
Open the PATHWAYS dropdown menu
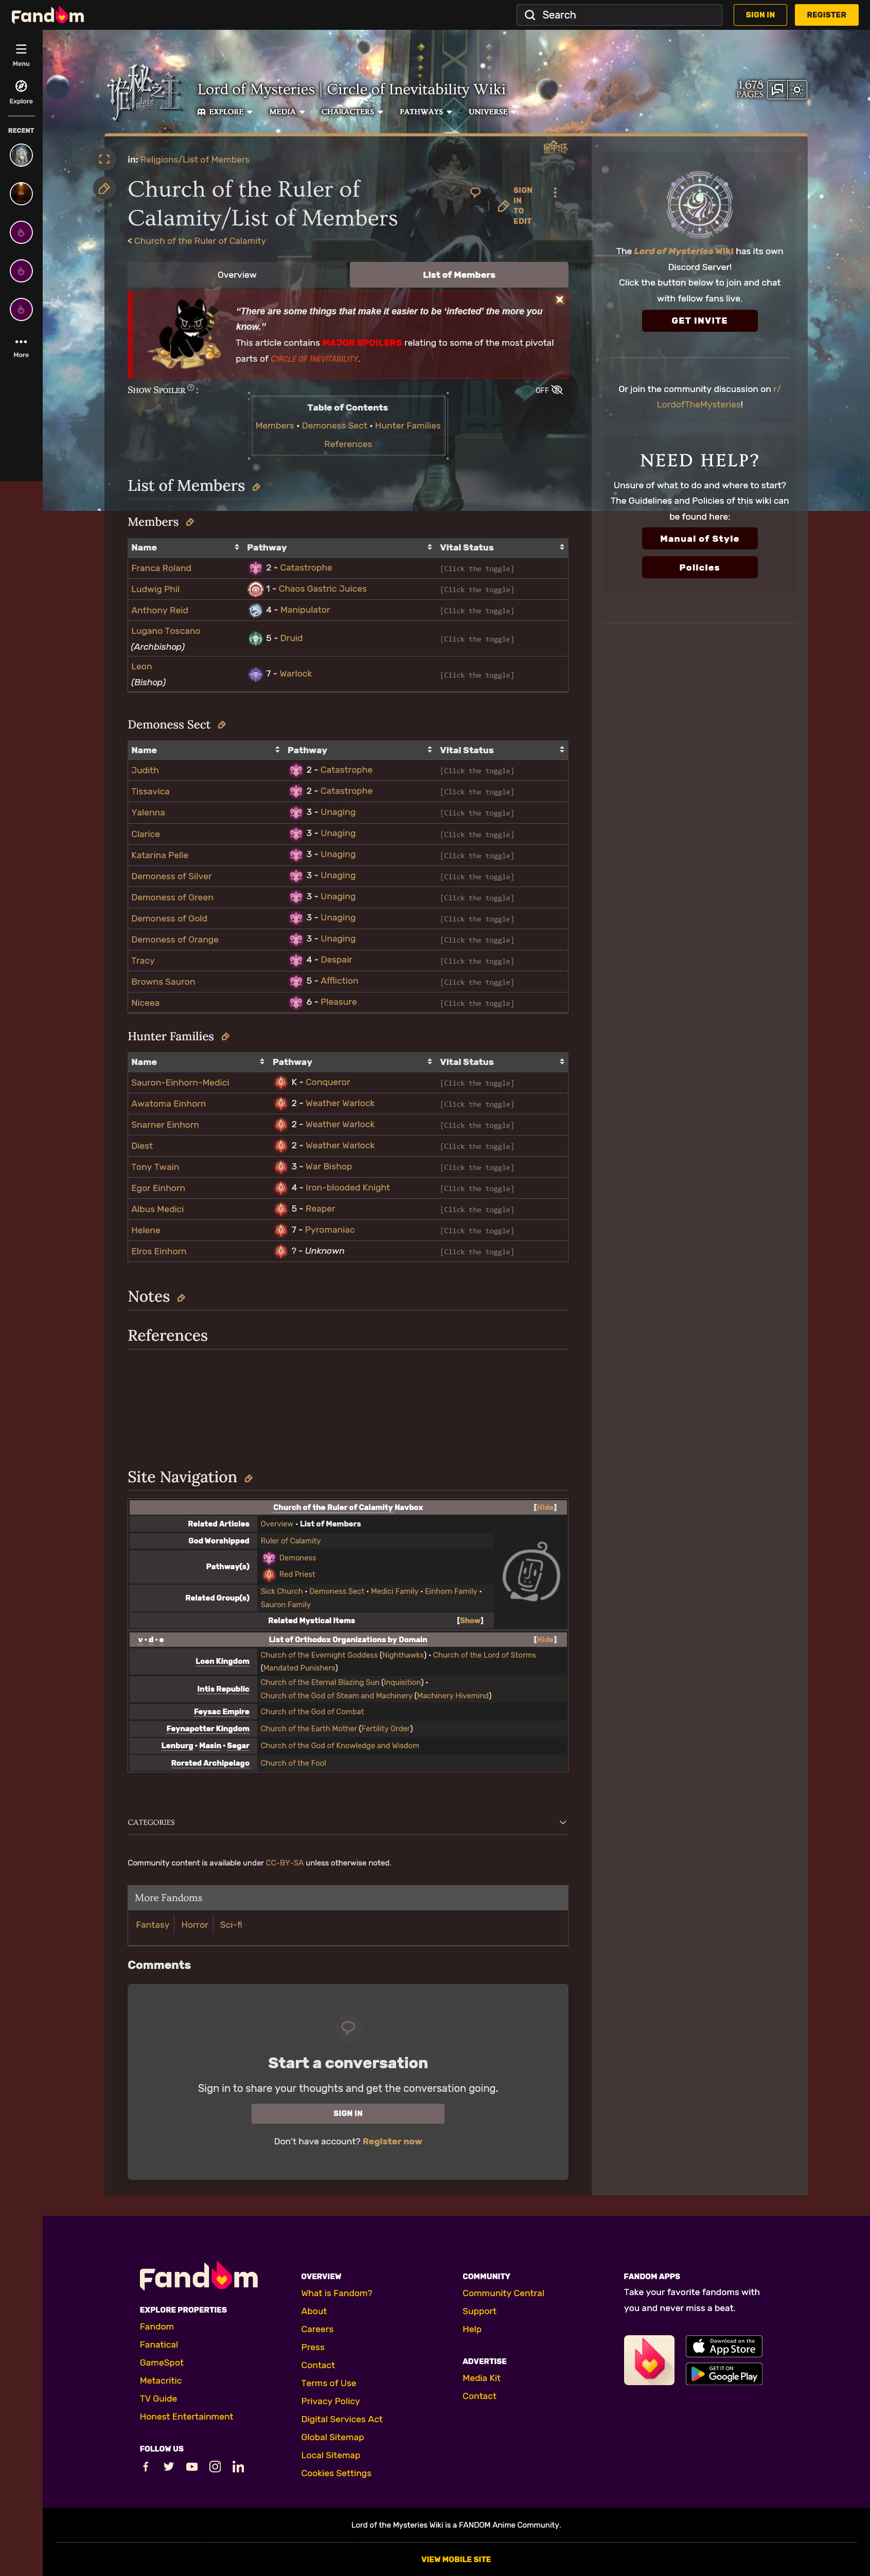pyautogui.click(x=426, y=112)
